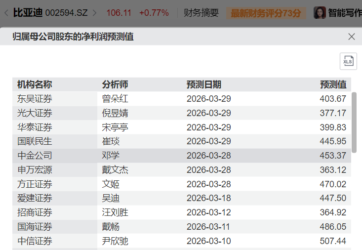This screenshot has width=362, height=250.
Task: Click the change percentage +0.77%
Action: tap(154, 13)
